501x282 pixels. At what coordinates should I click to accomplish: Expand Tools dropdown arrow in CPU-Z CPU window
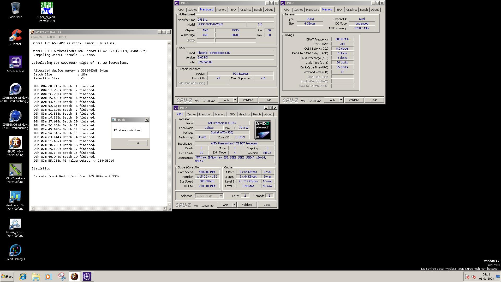click(234, 205)
